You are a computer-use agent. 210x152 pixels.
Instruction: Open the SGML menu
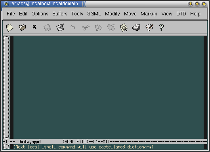point(94,14)
